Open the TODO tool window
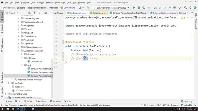The height and width of the screenshot is (111, 198). point(28,101)
